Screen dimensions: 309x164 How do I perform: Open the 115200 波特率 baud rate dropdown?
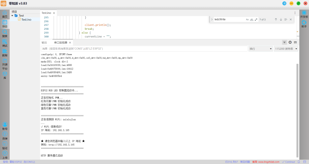(x=286, y=49)
